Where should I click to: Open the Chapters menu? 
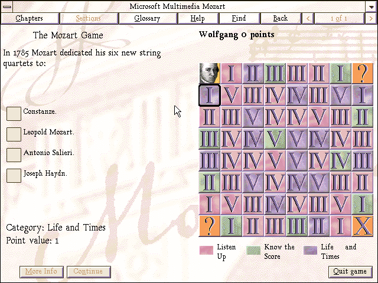click(x=30, y=18)
